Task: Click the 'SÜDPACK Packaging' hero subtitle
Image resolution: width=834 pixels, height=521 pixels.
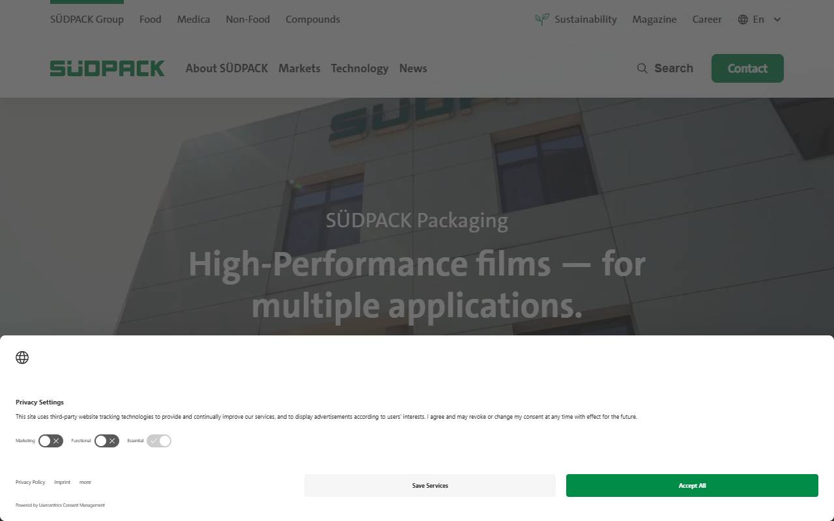Action: point(417,220)
